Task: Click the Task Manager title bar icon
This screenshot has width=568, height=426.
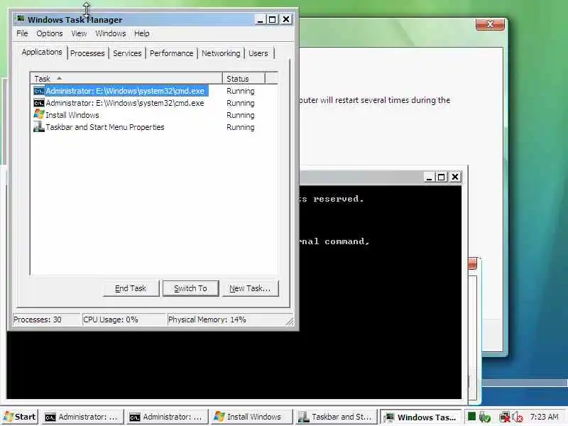Action: (21, 19)
